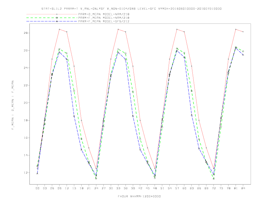Click x-axis forecast hour label 84

point(243,188)
